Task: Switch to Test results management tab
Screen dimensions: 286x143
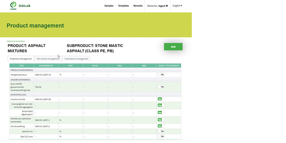Action: click(x=48, y=59)
